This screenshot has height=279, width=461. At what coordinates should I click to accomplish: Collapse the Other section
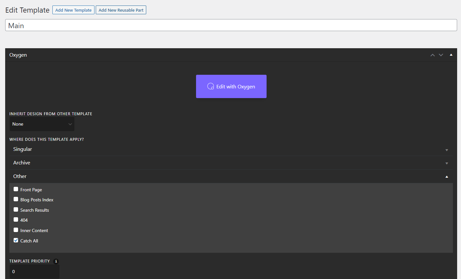tap(231, 176)
